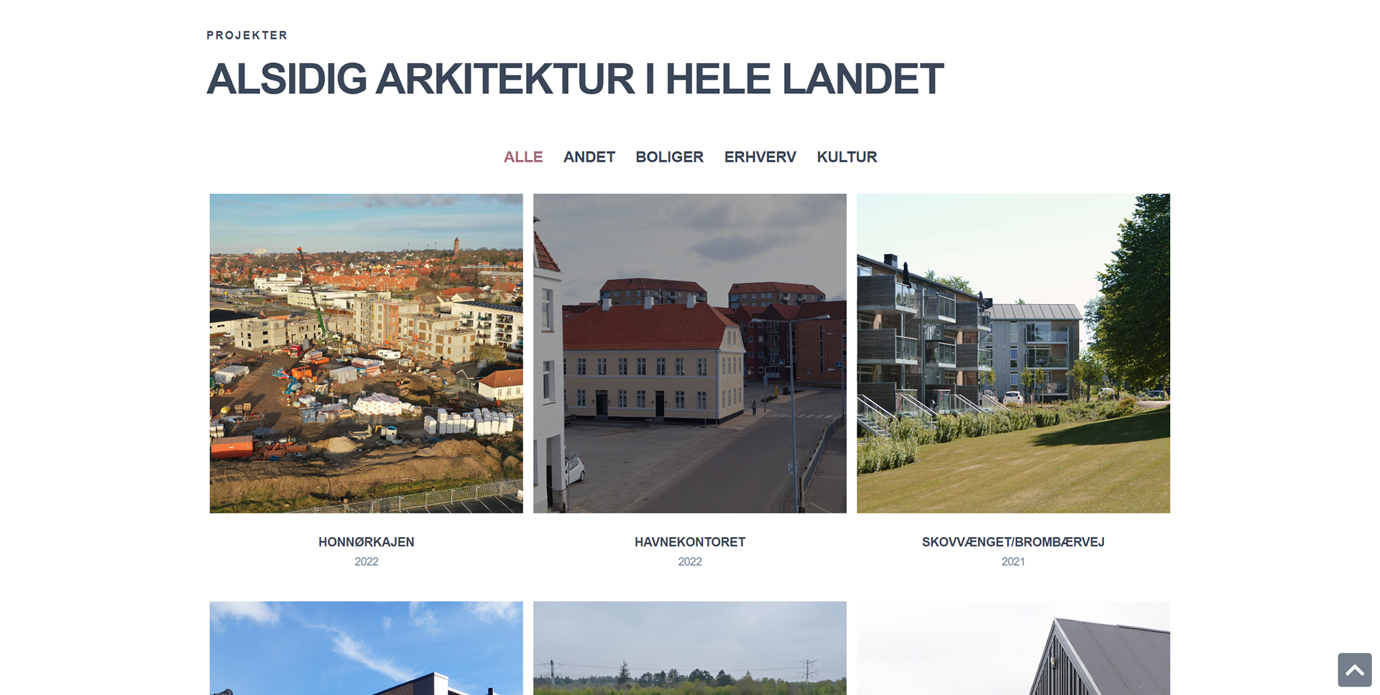Click the 2022 year under Havnekontoret

(690, 561)
